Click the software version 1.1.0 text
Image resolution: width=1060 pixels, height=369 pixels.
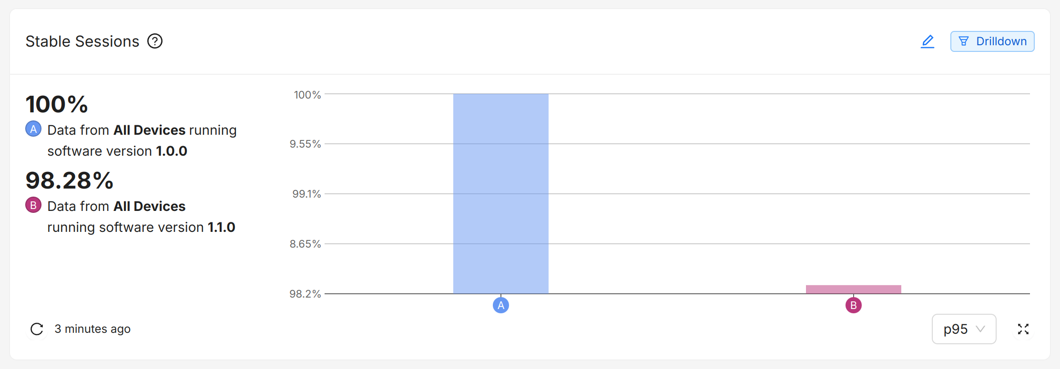141,227
